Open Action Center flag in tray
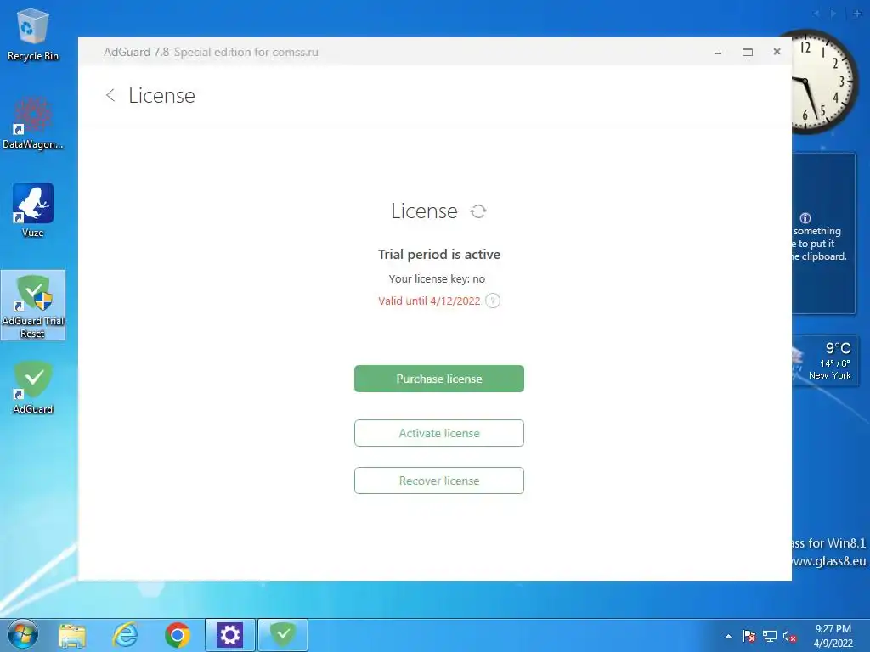The width and height of the screenshot is (870, 652). click(749, 636)
